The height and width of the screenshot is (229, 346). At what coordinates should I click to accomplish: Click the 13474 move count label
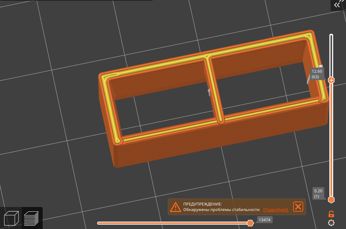pyautogui.click(x=265, y=220)
